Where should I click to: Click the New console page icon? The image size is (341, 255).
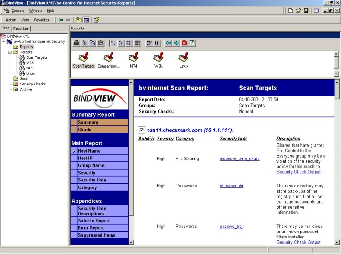[x=291, y=11]
